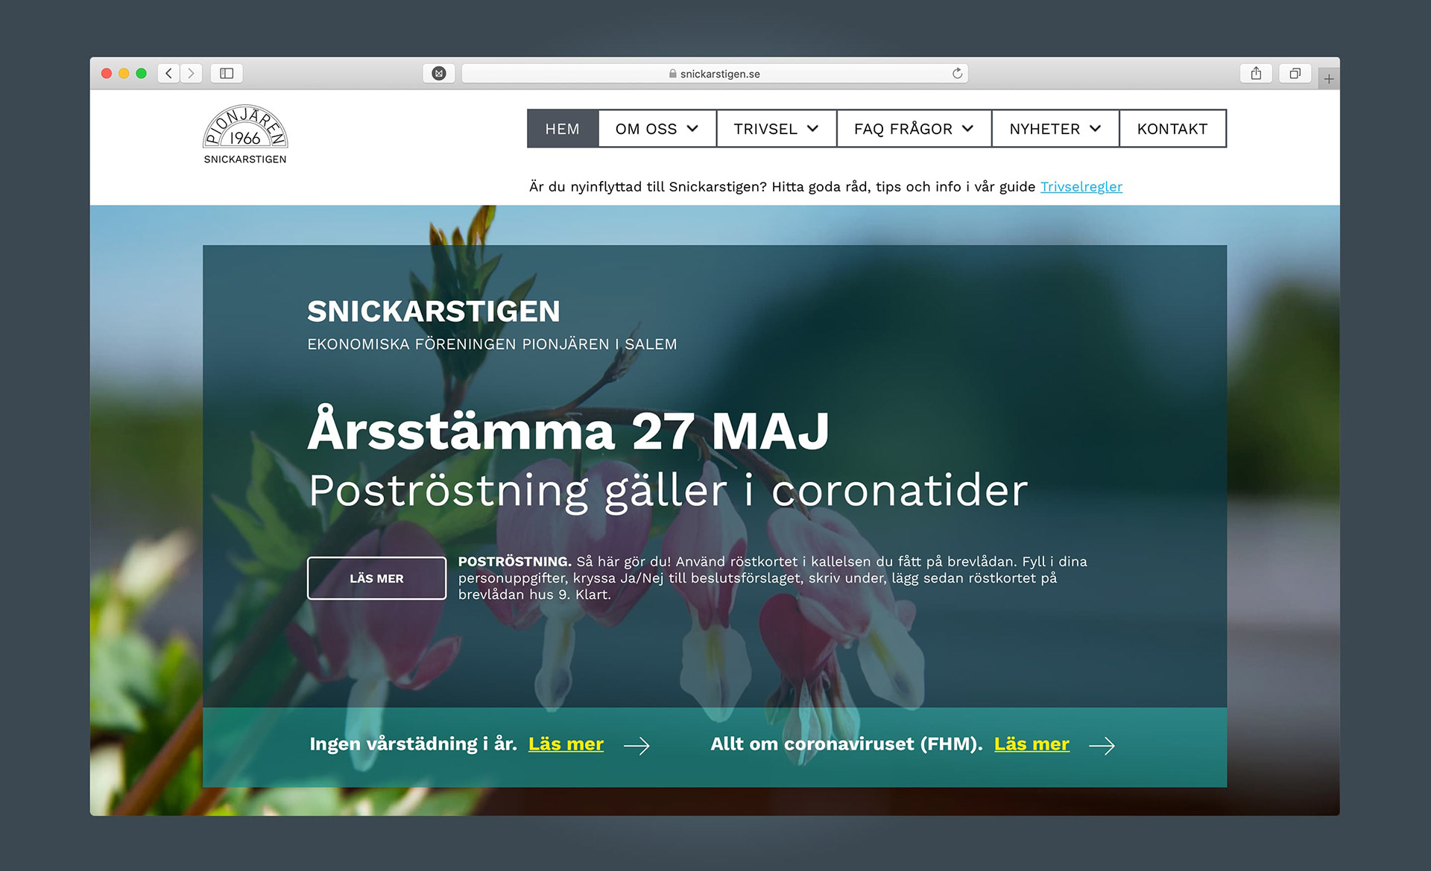The image size is (1431, 871).
Task: Open the Share menu icon
Action: 1256,73
